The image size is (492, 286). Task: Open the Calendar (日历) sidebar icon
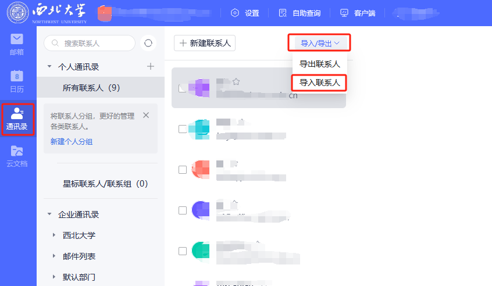click(17, 81)
